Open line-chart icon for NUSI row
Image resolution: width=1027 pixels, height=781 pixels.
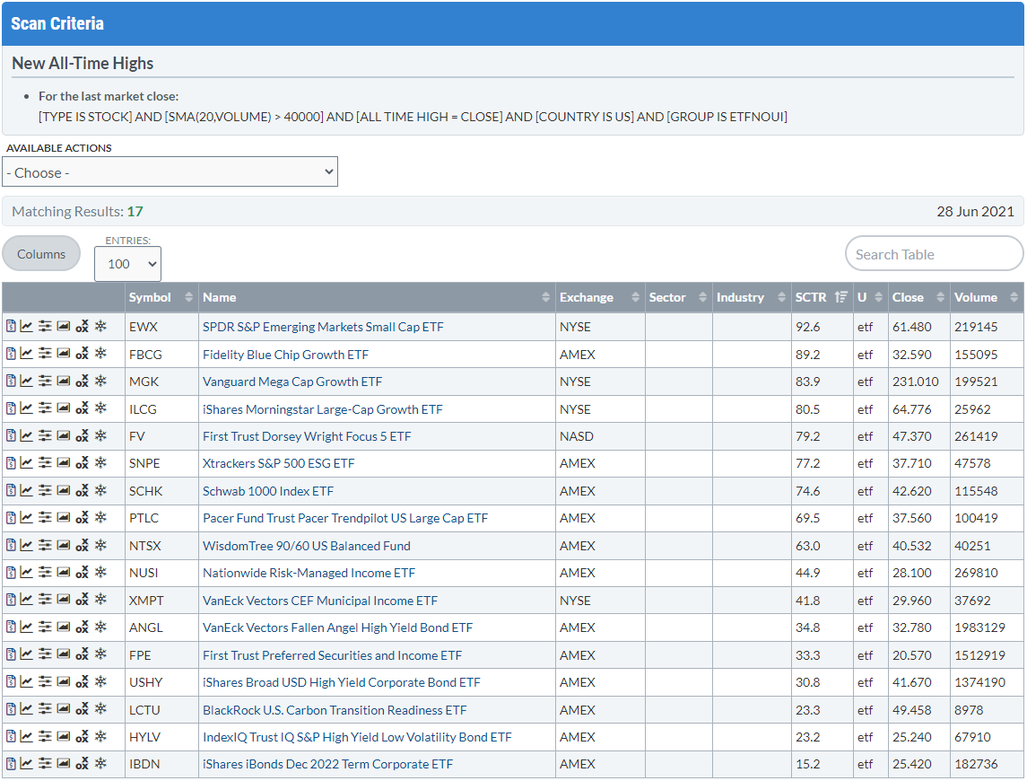(26, 572)
